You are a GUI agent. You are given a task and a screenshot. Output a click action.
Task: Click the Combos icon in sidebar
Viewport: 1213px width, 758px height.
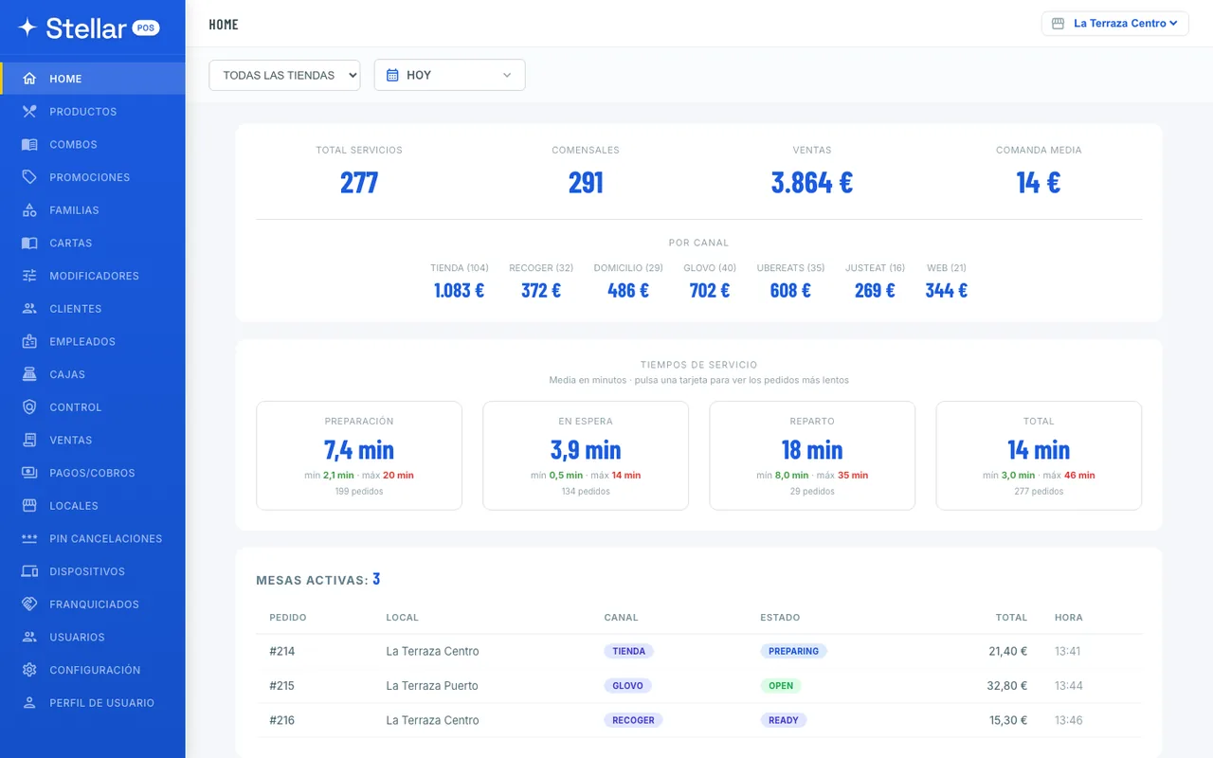29,144
